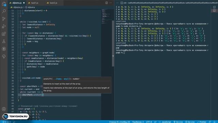Switch to the dijkstra.js tab
This screenshot has height=123, width=218.
17,3
